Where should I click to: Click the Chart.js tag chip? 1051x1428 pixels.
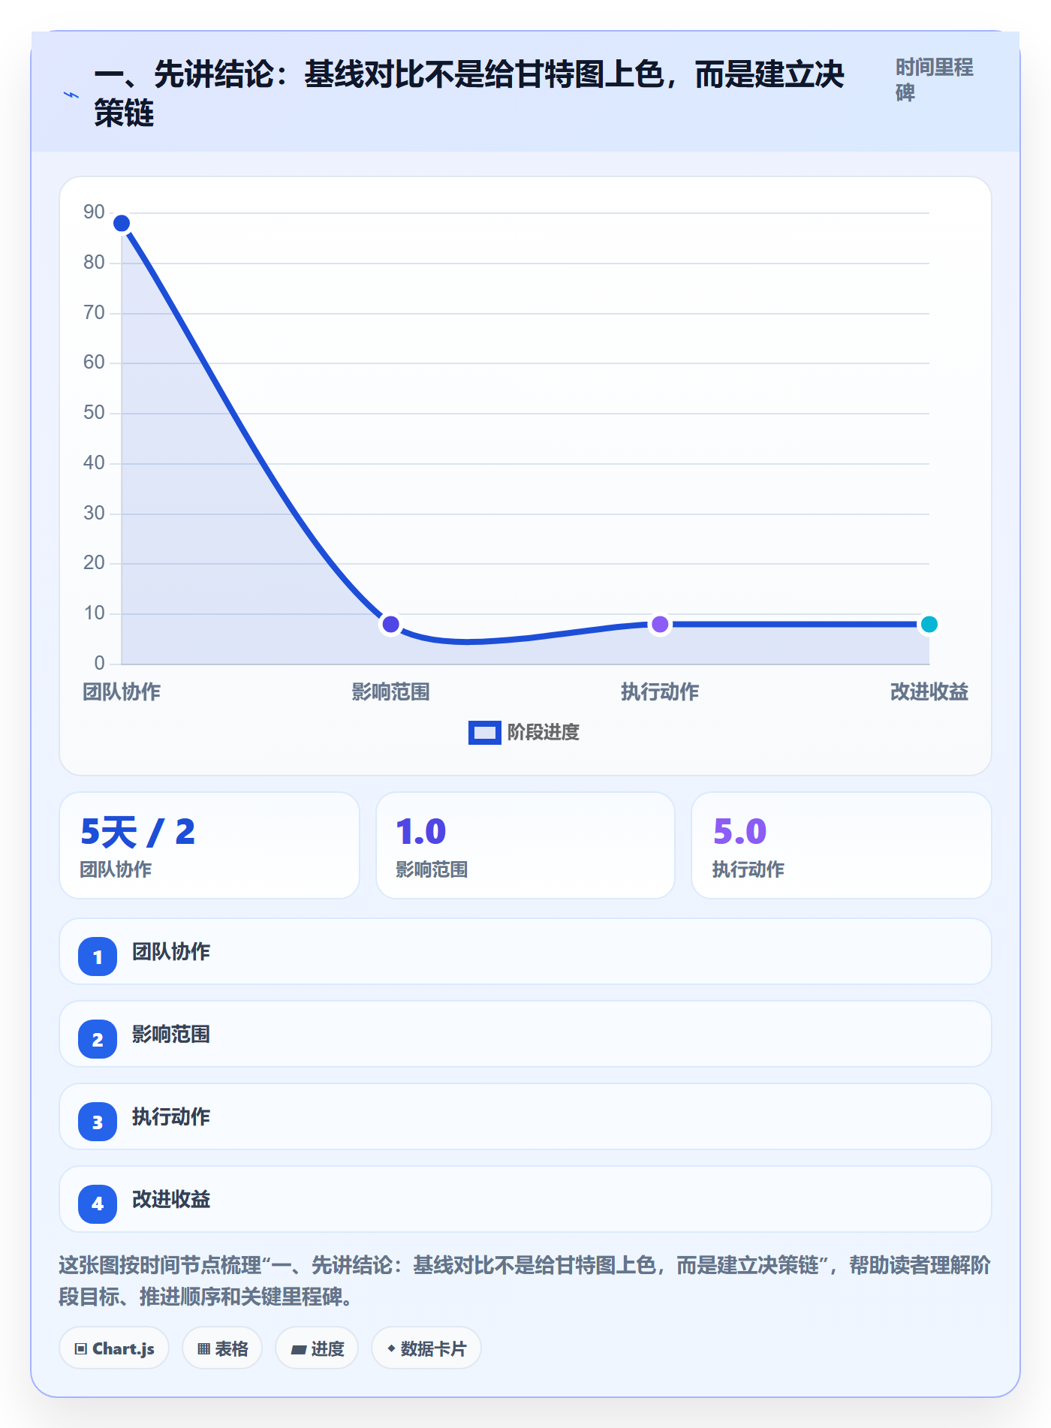114,1348
